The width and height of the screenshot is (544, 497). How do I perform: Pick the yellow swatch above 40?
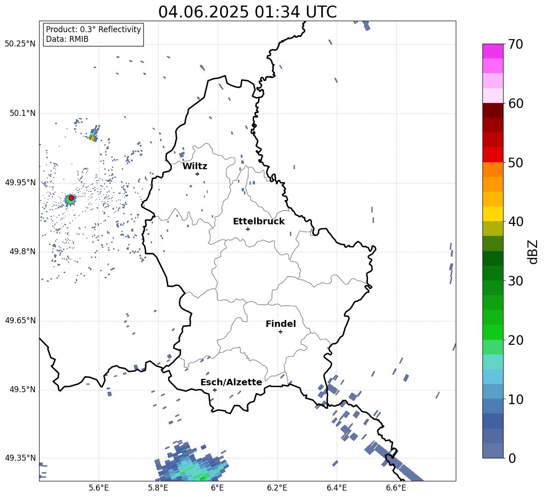[x=493, y=214]
